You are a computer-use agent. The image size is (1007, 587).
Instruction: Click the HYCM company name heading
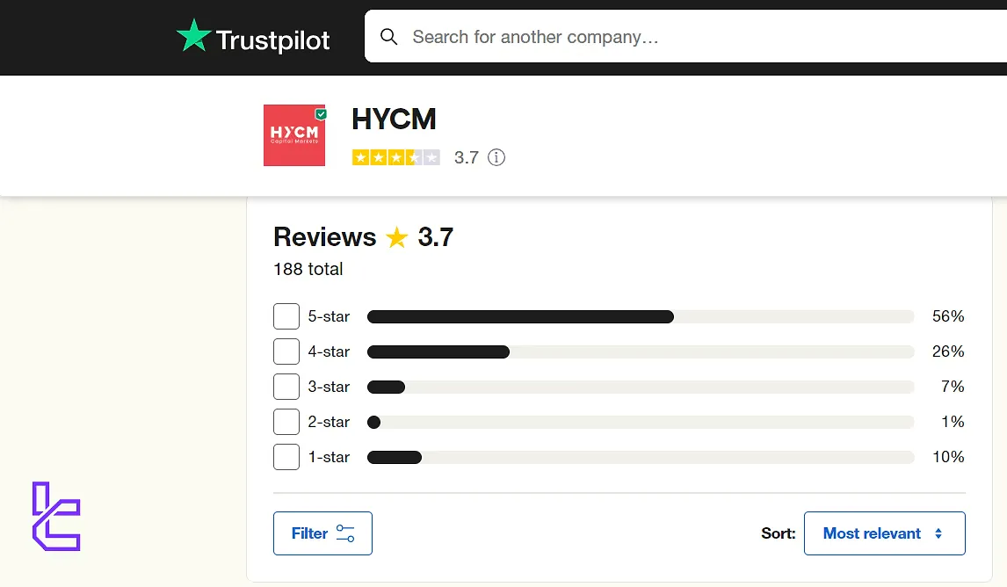(x=394, y=119)
